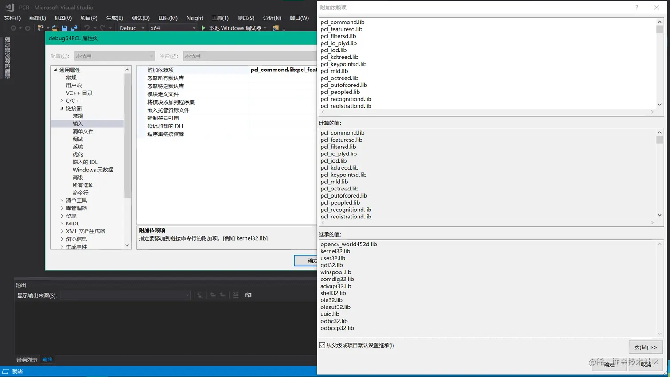Switch to the 错误列表 tab
The height and width of the screenshot is (377, 670).
pos(27,359)
